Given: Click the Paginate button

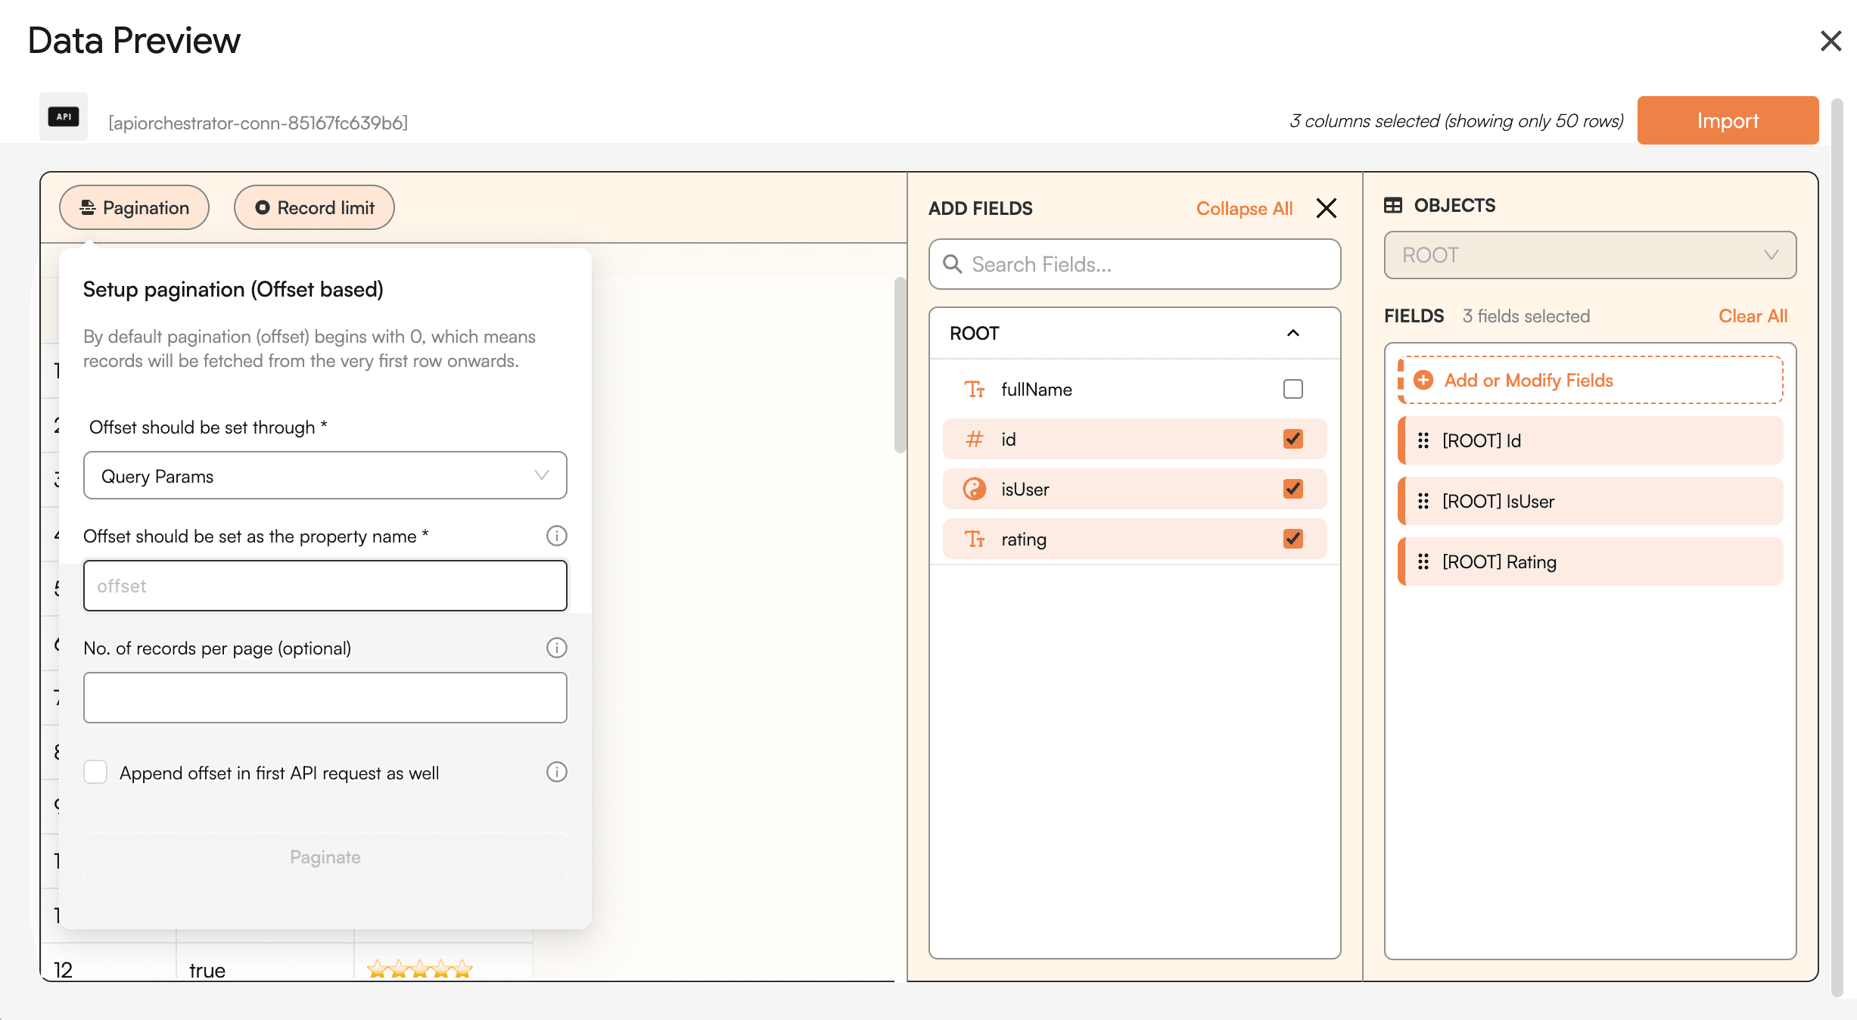Looking at the screenshot, I should pyautogui.click(x=325, y=856).
